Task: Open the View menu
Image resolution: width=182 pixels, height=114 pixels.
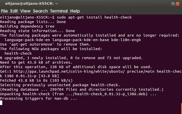Action: coord(25,11)
